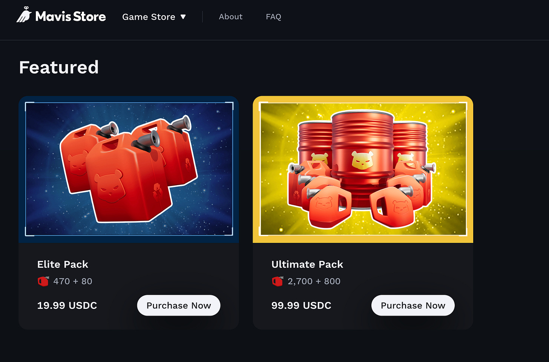The height and width of the screenshot is (362, 549).
Task: Click the 2,700 + 800 fuel amount
Action: pos(314,281)
